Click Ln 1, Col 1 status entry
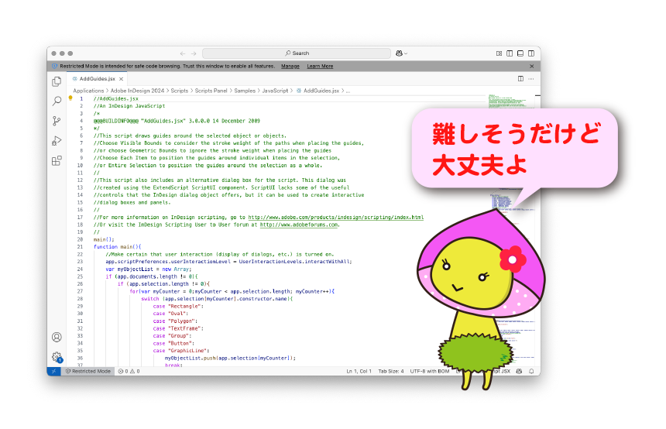The height and width of the screenshot is (429, 666). [x=359, y=371]
